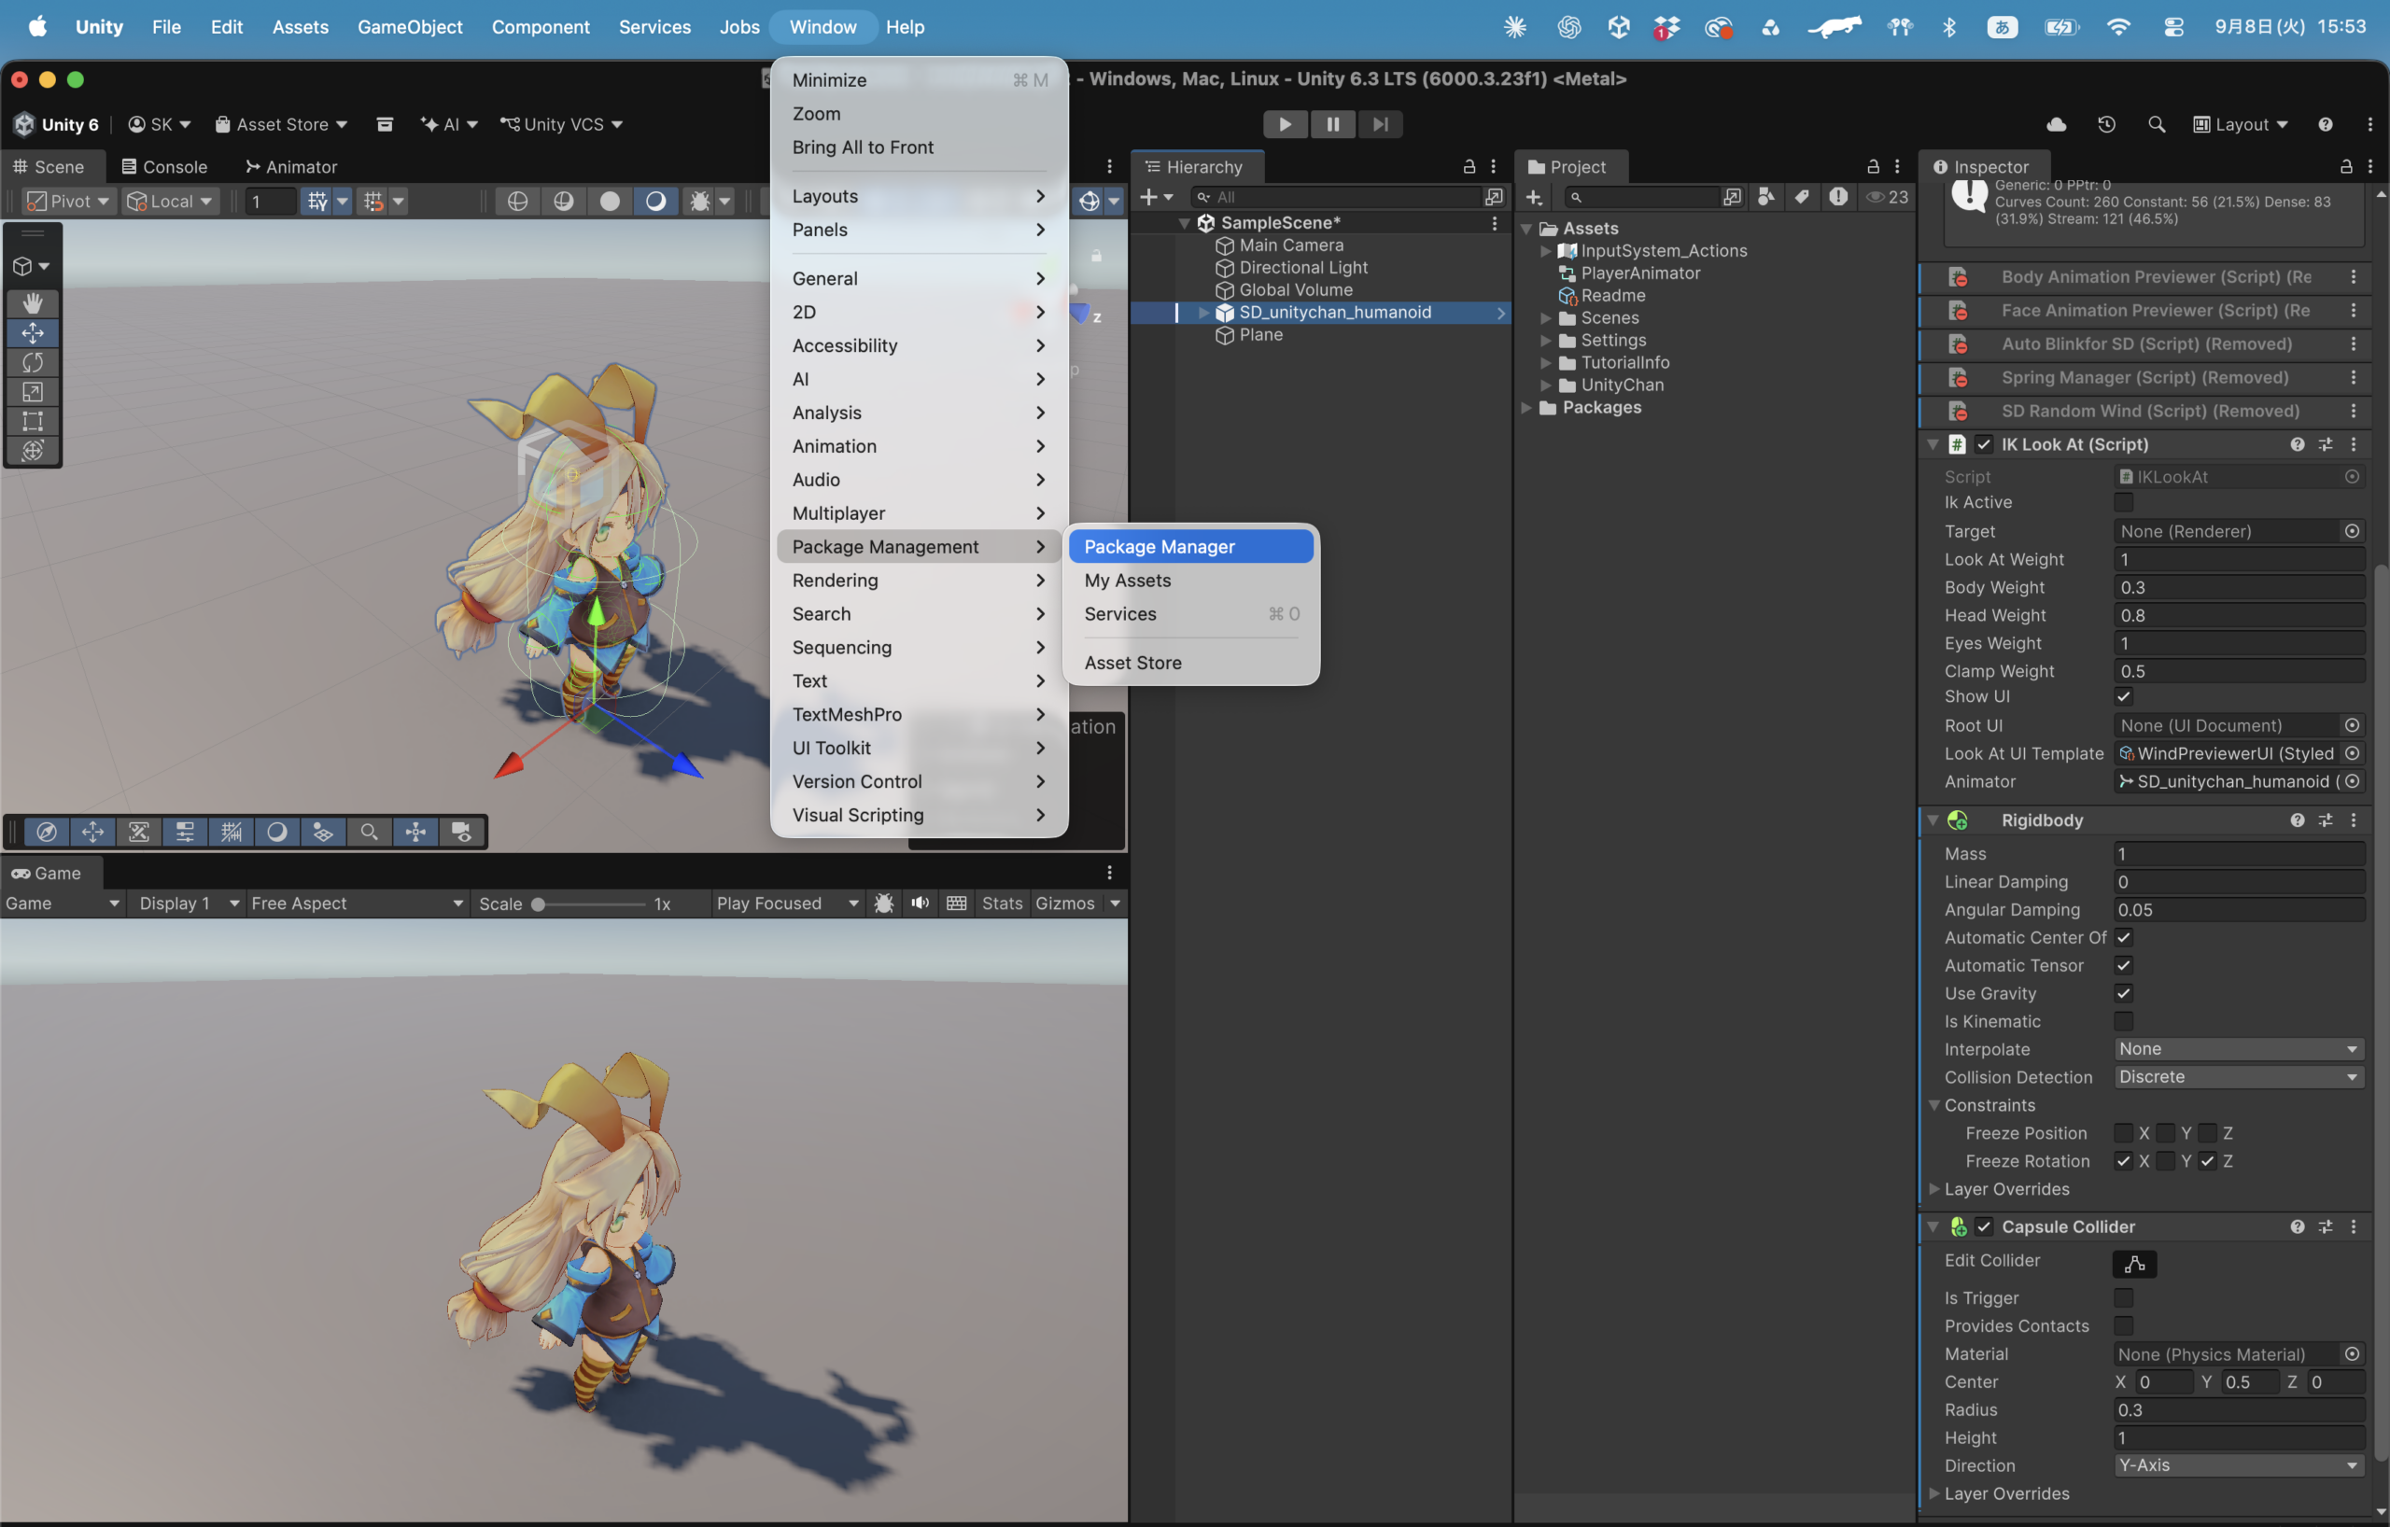Open the Free Aspect dropdown

[x=358, y=903]
